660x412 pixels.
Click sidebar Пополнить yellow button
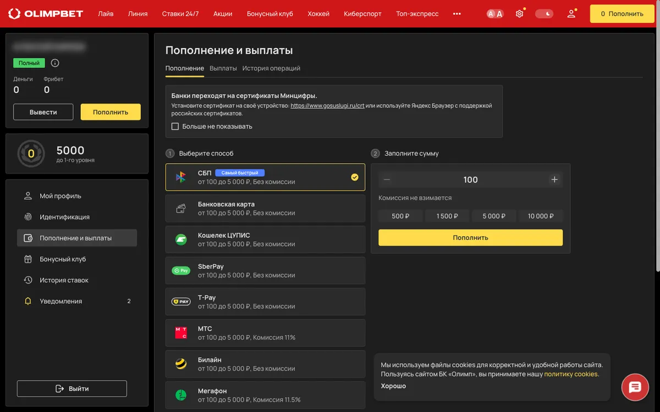(x=111, y=112)
